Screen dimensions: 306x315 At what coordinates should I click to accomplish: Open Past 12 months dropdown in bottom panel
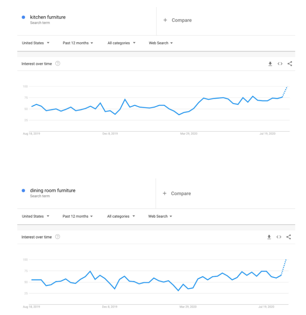[77, 216]
